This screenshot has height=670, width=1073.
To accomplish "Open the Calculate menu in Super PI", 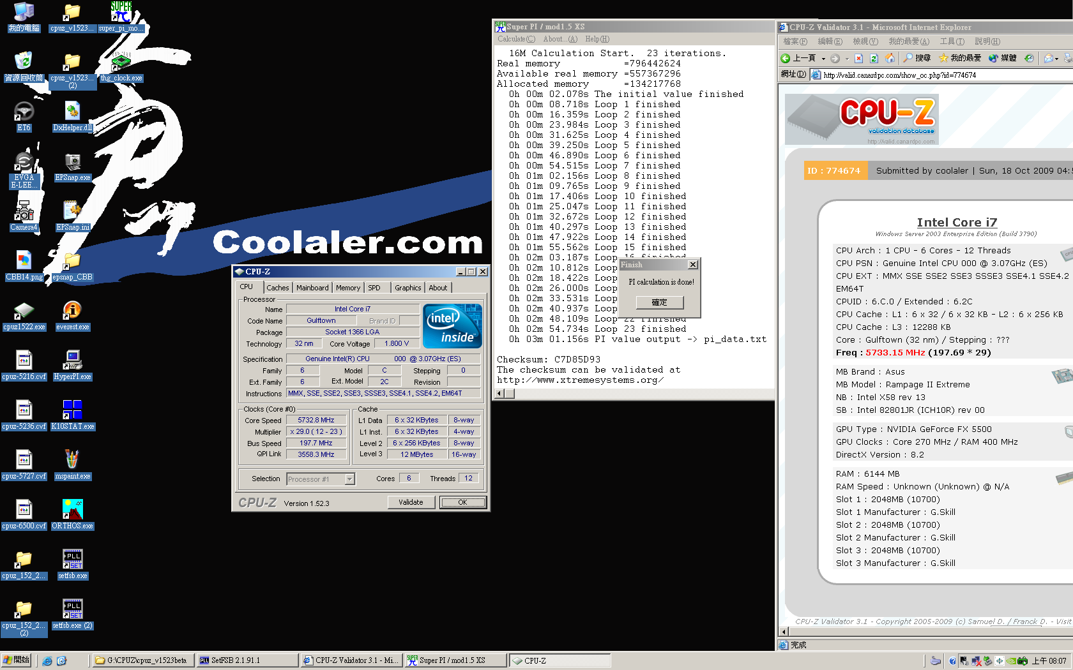I will click(516, 40).
